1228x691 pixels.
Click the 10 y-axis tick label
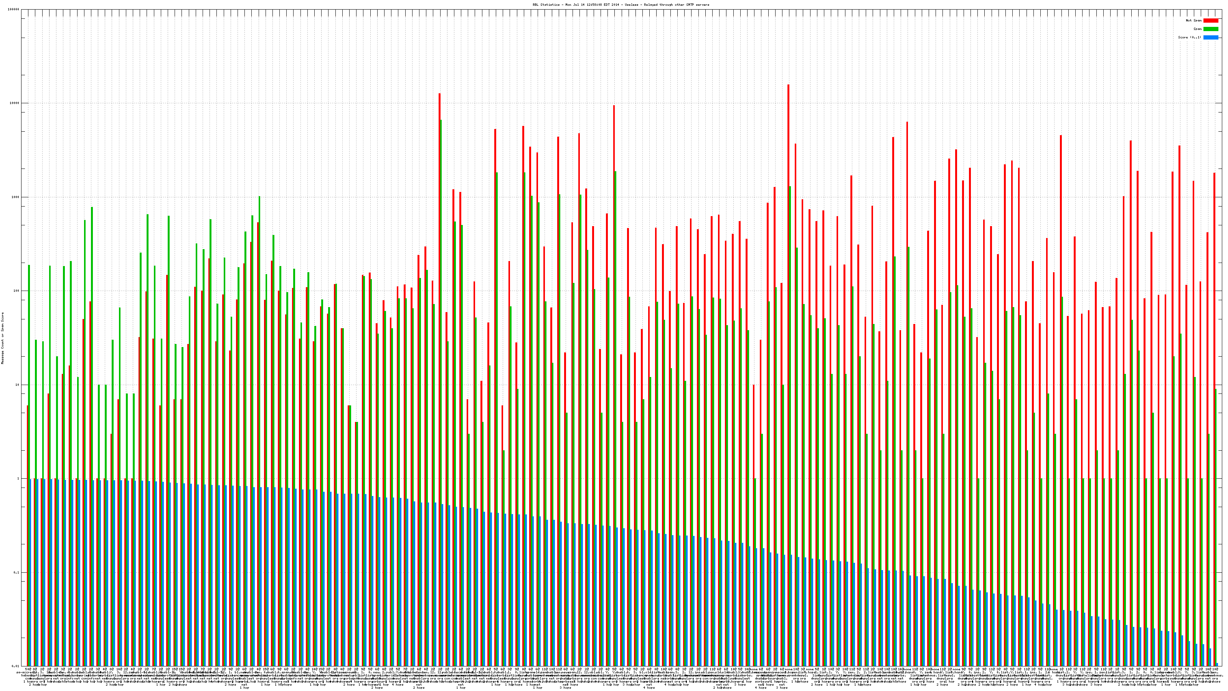(x=18, y=385)
